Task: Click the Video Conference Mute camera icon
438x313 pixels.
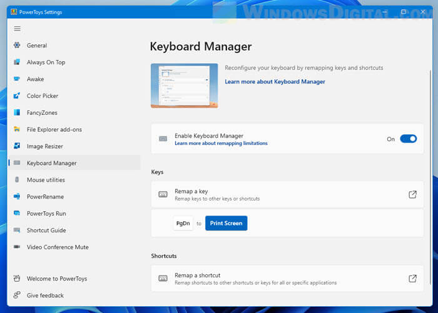Action: click(17, 247)
